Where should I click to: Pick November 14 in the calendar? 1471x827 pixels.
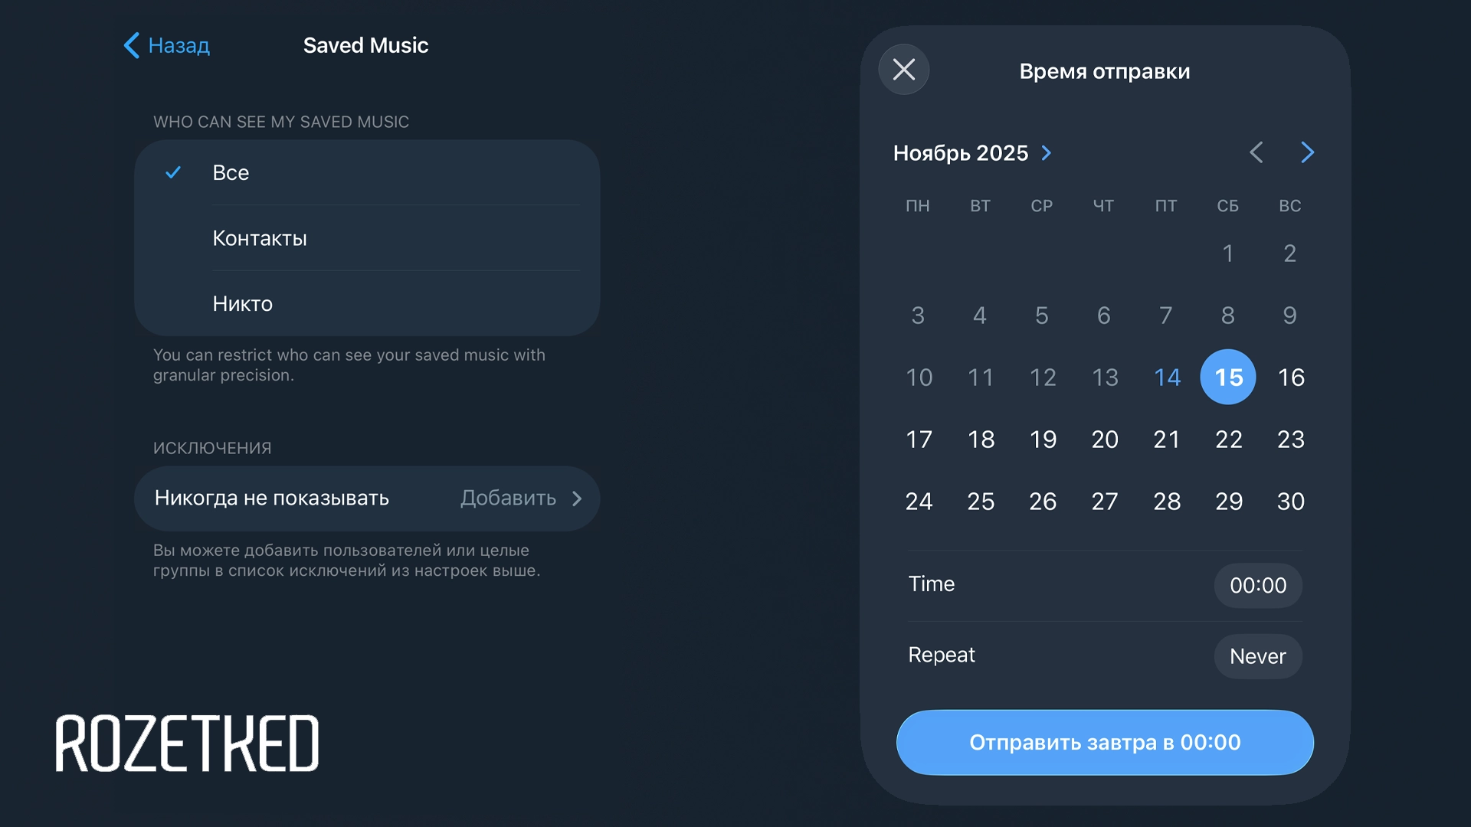(1167, 377)
